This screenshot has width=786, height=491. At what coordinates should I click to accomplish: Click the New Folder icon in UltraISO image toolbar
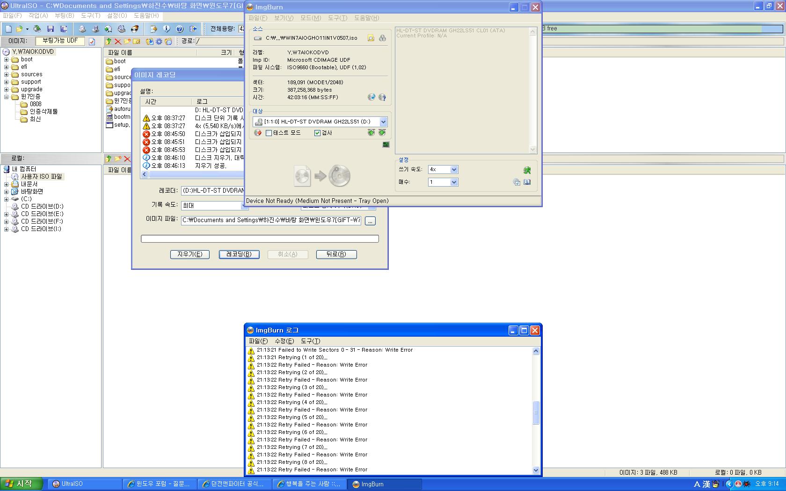pyautogui.click(x=127, y=42)
